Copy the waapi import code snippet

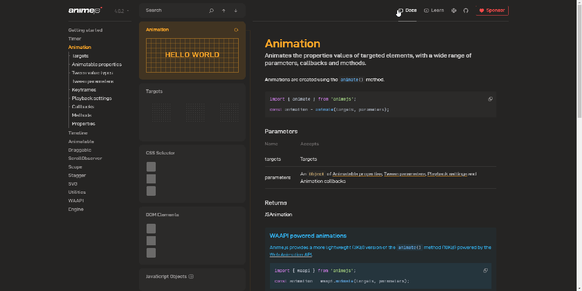486,271
